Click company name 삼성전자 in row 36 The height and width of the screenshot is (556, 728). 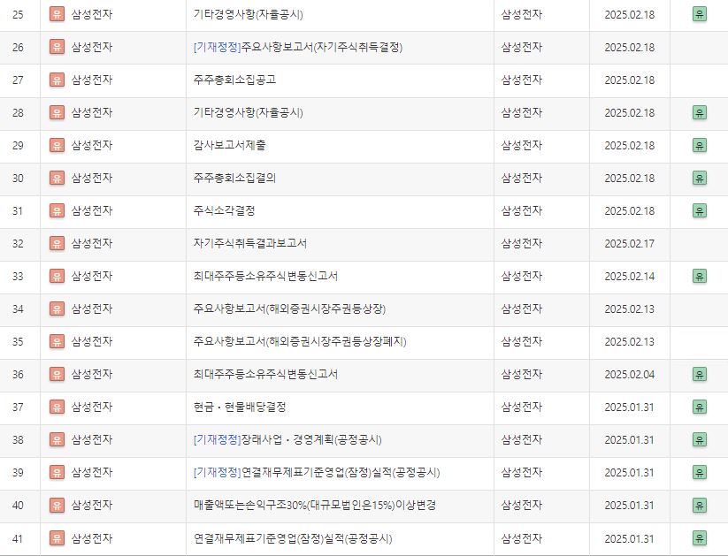pos(92,374)
